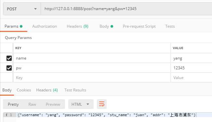Uncheck the name parameter checkbox
Screen dimensions: 212x122
click(9, 58)
